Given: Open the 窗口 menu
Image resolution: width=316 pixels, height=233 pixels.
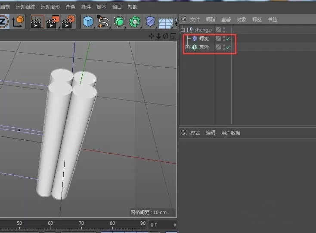Looking at the screenshot, I should click(x=117, y=7).
